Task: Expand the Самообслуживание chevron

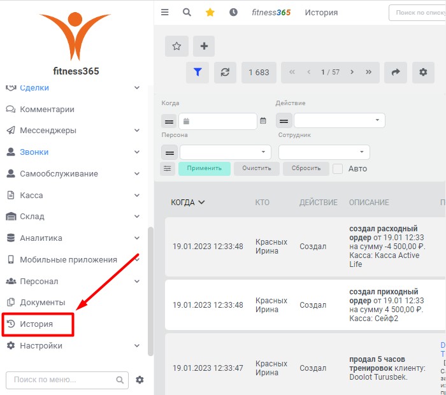Action: 137,173
